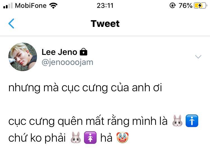The width and height of the screenshot is (210, 152).
Task: Tap the rotation lock status icon
Action: pos(172,6)
